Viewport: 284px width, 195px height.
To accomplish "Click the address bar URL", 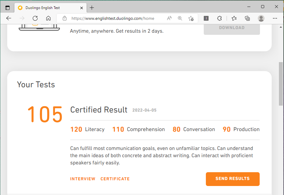I will point(113,18).
